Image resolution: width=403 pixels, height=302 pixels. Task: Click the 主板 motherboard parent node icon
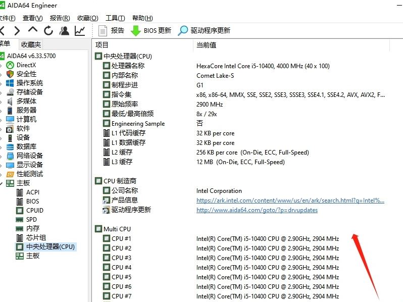[x=10, y=183]
